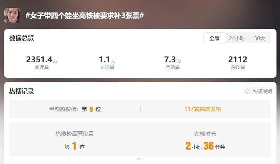This screenshot has width=280, height=164.
Task: Click the 1.1万 讨论量 stat
Action: (x=107, y=63)
